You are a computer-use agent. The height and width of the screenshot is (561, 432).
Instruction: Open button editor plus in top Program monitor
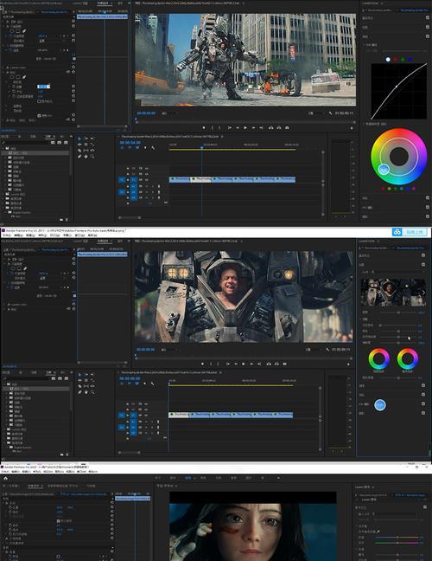[352, 128]
